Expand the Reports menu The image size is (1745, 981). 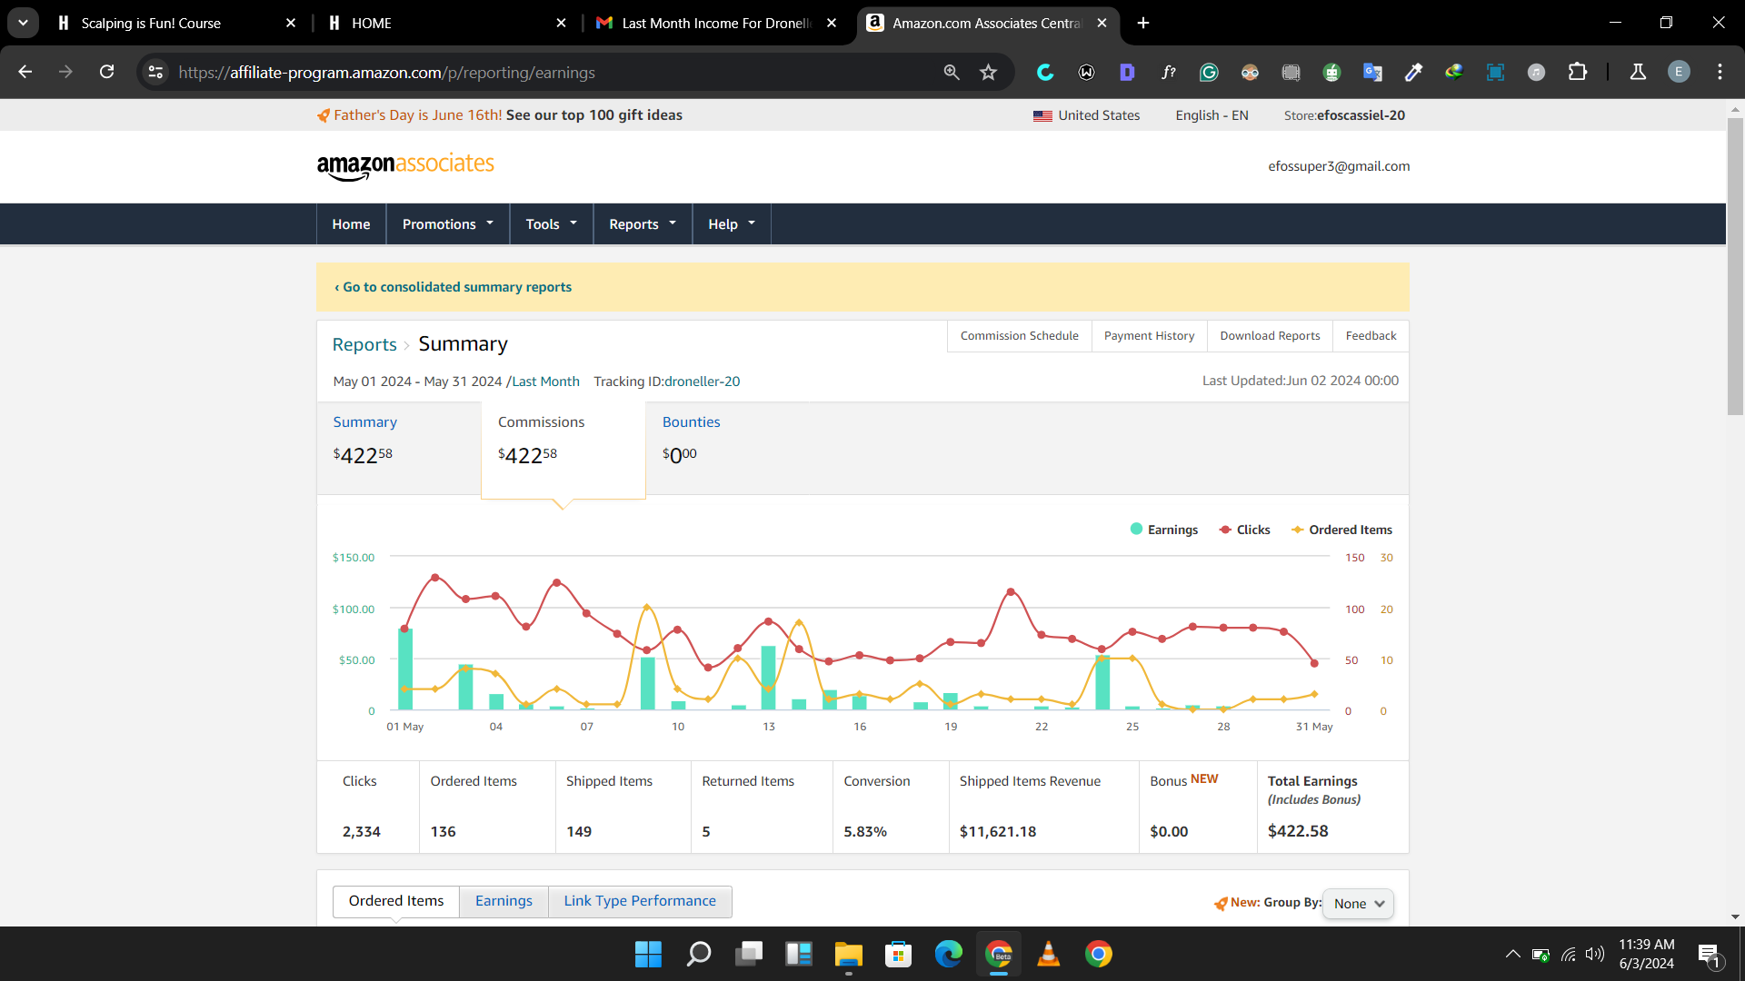click(x=643, y=224)
